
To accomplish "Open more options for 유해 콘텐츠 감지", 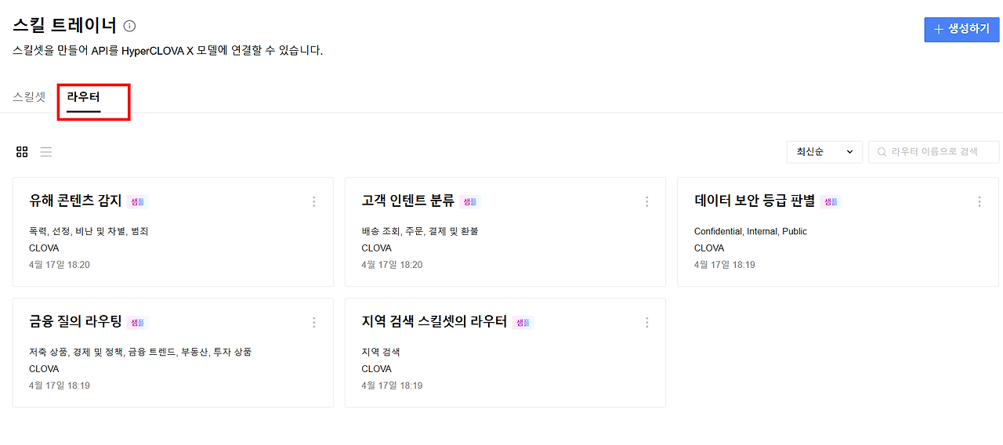I will click(314, 201).
